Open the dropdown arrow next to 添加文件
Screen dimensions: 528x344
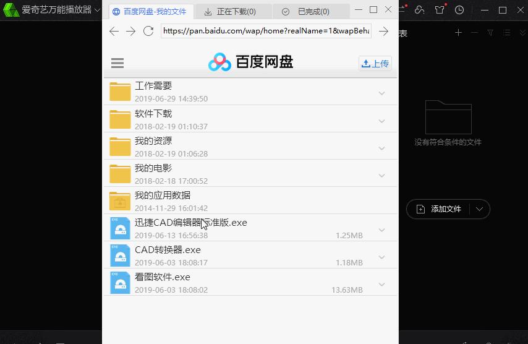click(x=480, y=209)
